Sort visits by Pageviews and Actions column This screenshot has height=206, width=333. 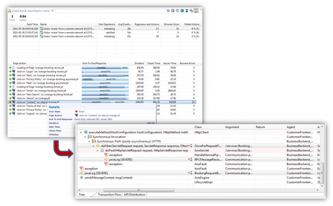point(147,24)
